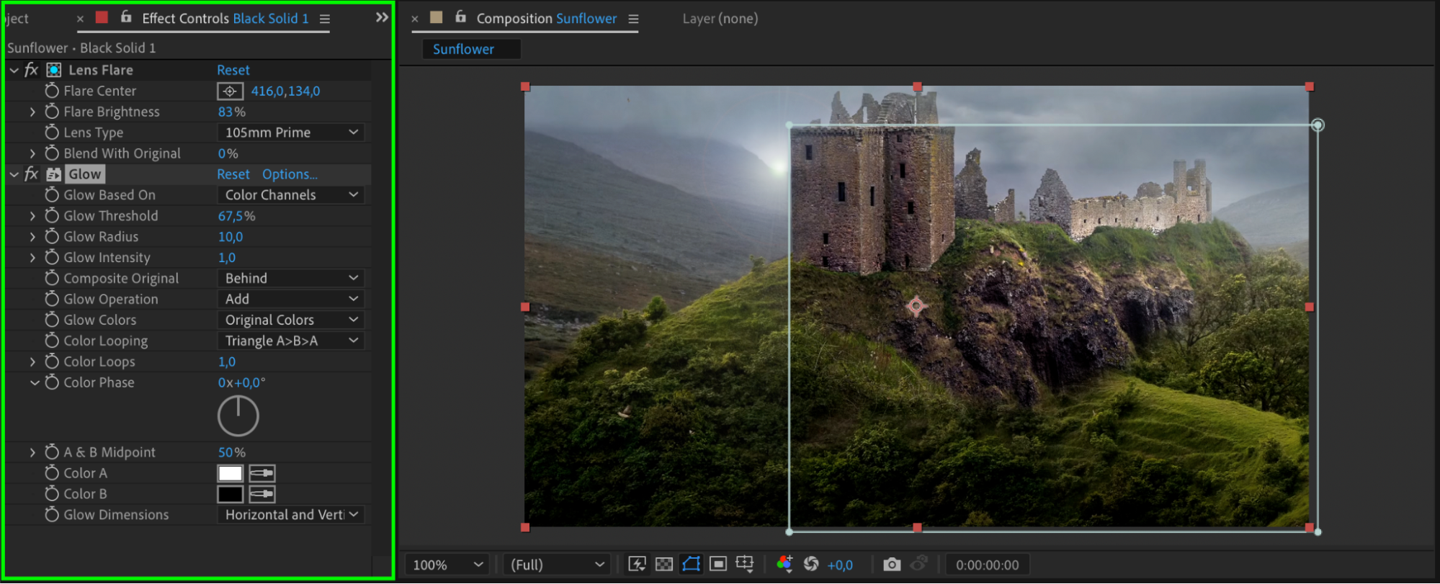Image resolution: width=1440 pixels, height=584 pixels.
Task: Open the Lens Type dropdown
Action: 290,132
